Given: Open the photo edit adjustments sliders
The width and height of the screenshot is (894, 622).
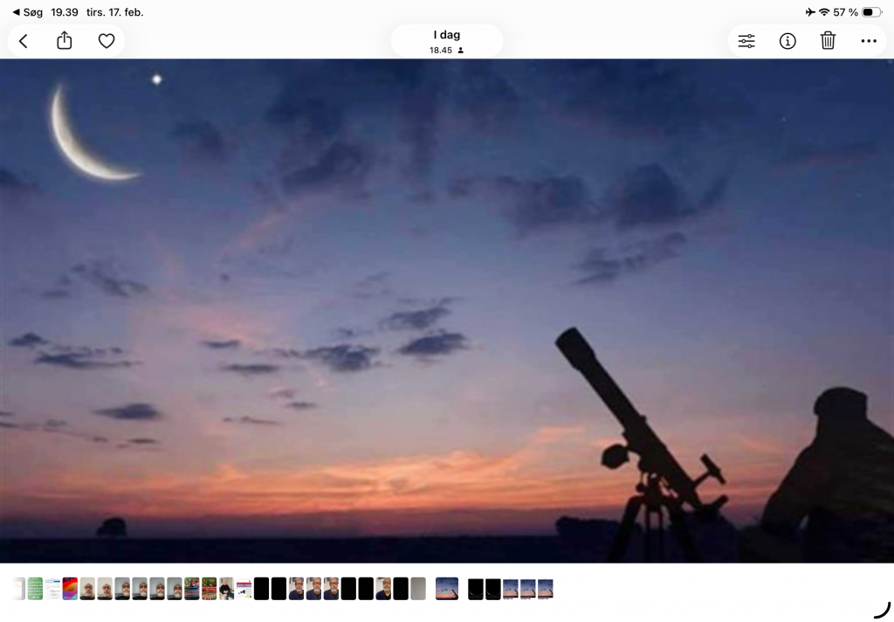Looking at the screenshot, I should coord(746,41).
